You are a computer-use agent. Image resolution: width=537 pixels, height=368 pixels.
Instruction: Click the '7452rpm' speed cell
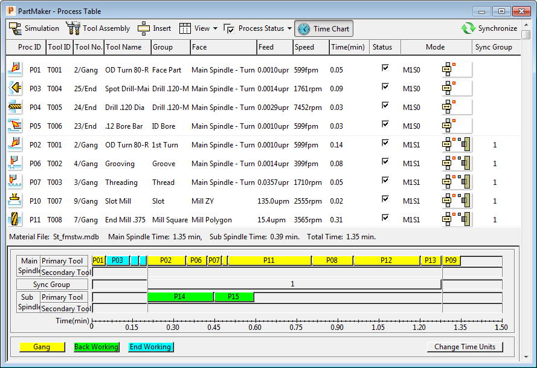pyautogui.click(x=307, y=108)
